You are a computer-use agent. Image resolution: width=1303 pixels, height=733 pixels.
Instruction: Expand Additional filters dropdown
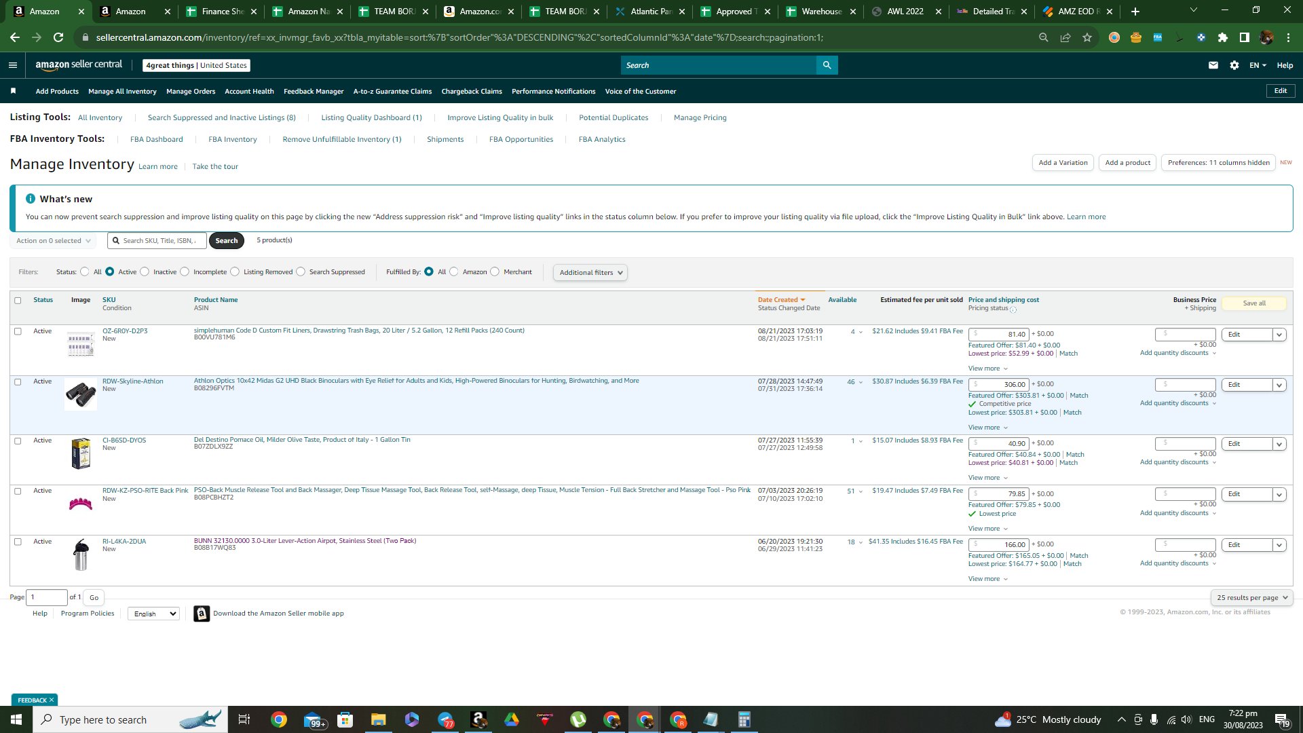[x=590, y=272]
